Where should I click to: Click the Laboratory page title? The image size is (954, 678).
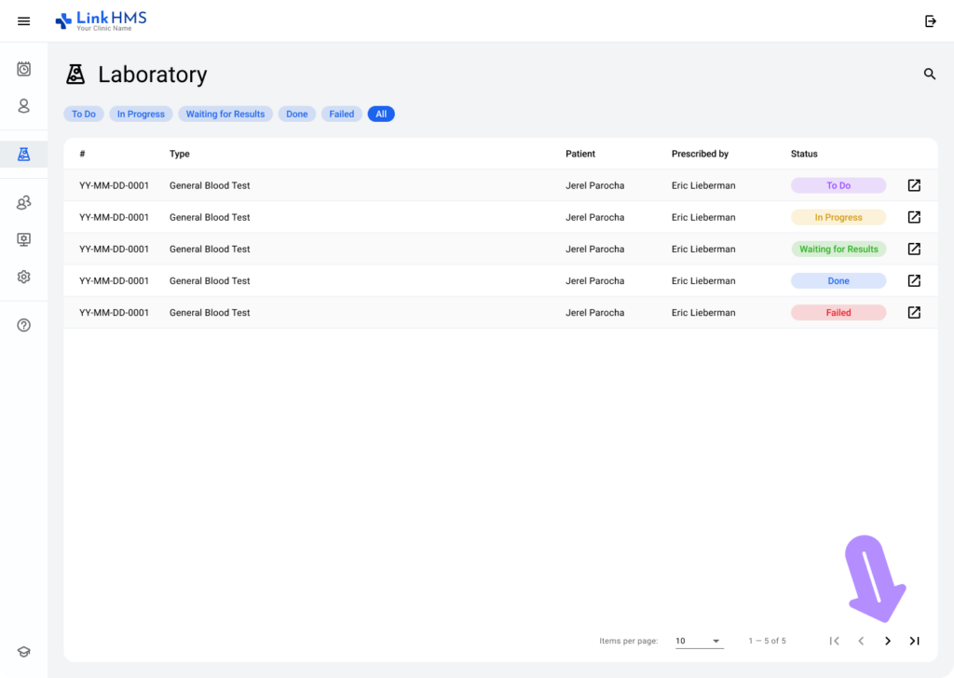pyautogui.click(x=153, y=75)
